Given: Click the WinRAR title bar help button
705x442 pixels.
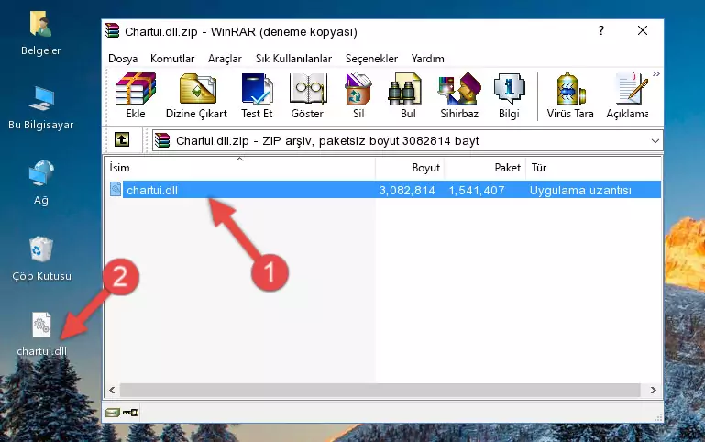Looking at the screenshot, I should pyautogui.click(x=601, y=30).
